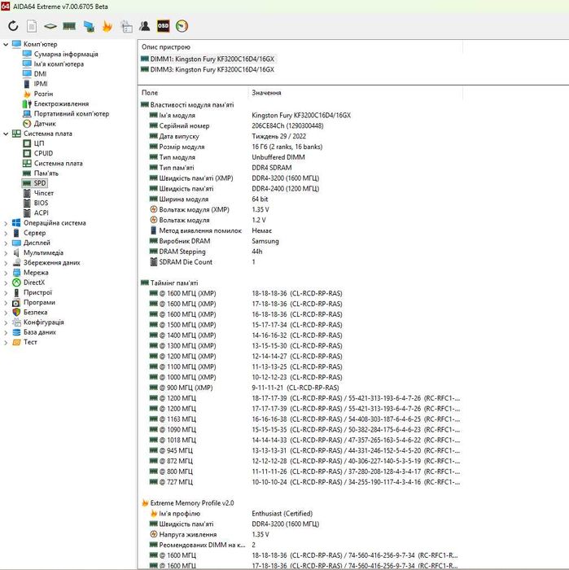Select DIMM3: Kingston Fury device row
Image resolution: width=569 pixels, height=570 pixels.
(208, 69)
